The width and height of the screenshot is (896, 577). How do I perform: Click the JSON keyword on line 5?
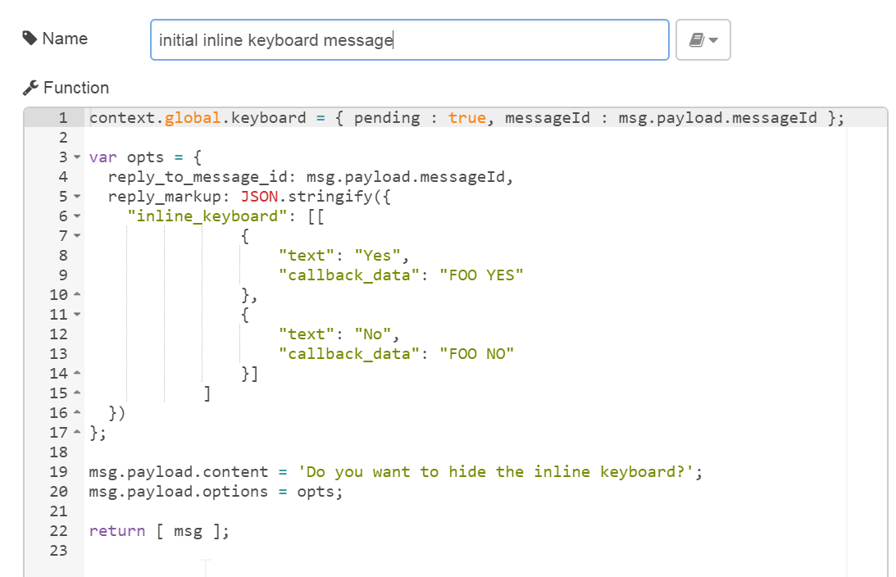259,197
